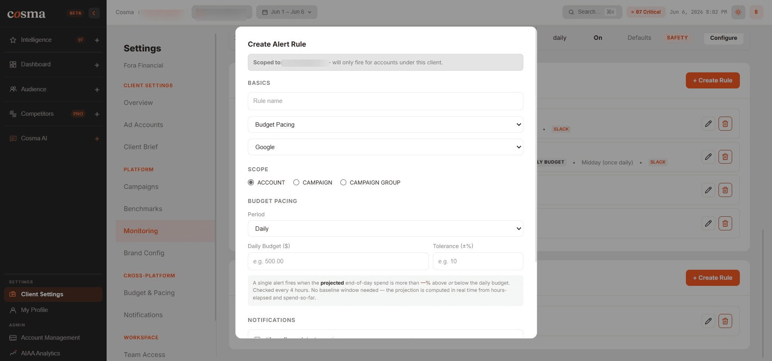Open Ad Accounts settings
The width and height of the screenshot is (772, 361).
[143, 125]
